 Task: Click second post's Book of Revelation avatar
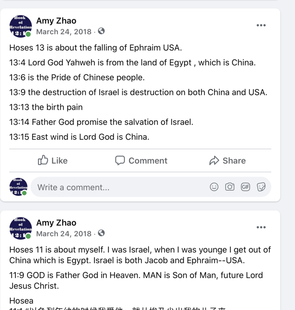(x=20, y=228)
